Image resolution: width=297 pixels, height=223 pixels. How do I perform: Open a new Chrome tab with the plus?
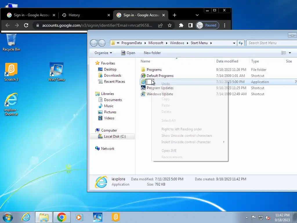[x=174, y=15]
